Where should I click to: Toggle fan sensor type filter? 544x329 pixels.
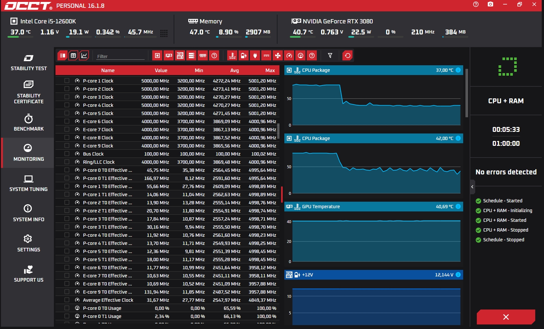[278, 56]
